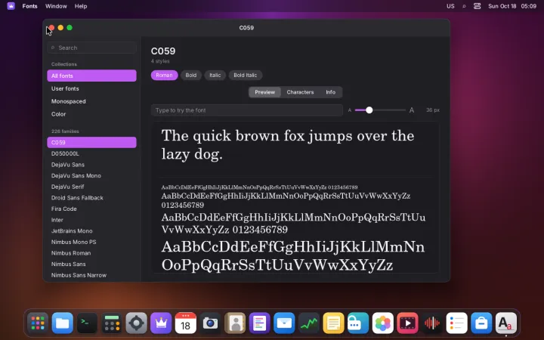Open System Settings gear icon in dock
This screenshot has height=340, width=544.
(x=136, y=323)
